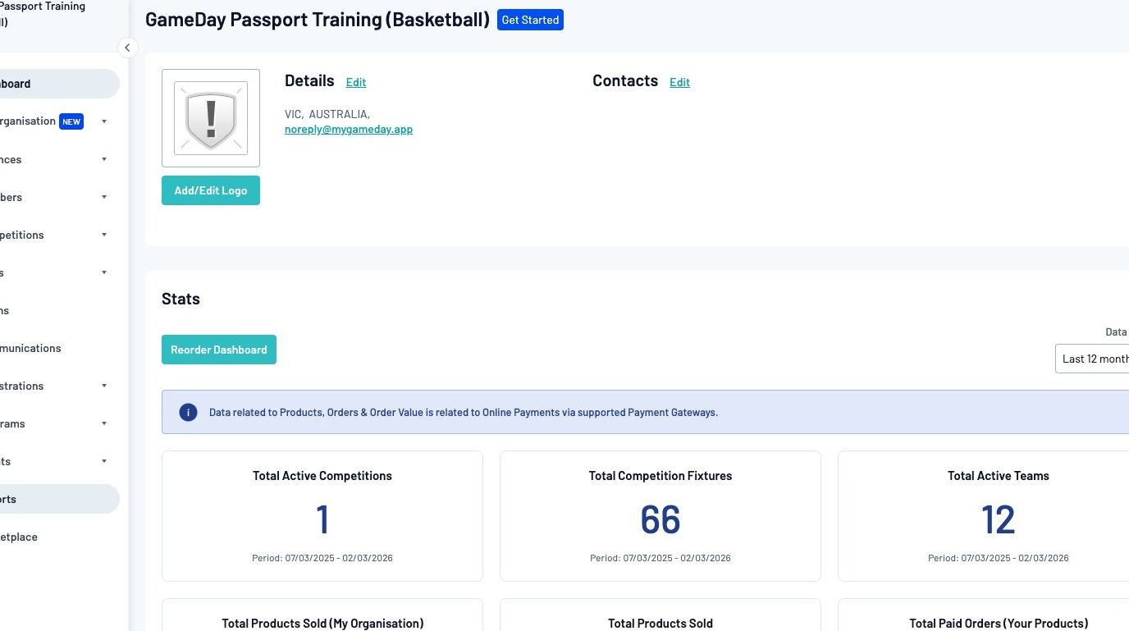Viewport: 1129px width, 631px height.
Task: Click the Contacts section heading
Action: tap(625, 80)
